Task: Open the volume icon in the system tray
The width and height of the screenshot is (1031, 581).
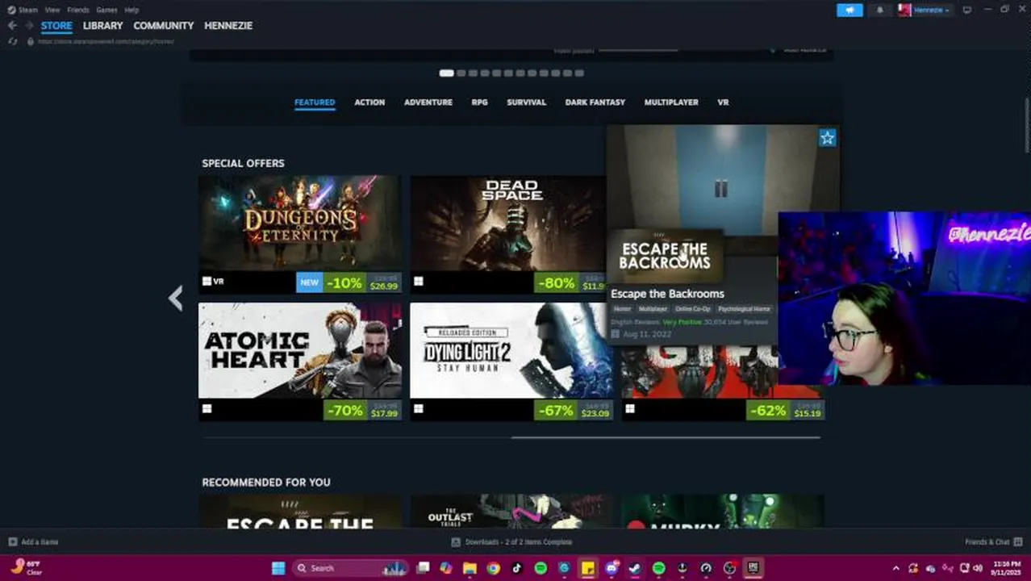Action: click(978, 568)
